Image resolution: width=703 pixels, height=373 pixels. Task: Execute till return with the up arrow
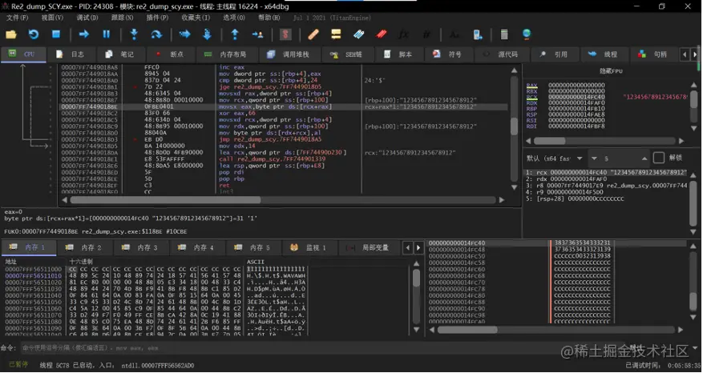click(235, 34)
